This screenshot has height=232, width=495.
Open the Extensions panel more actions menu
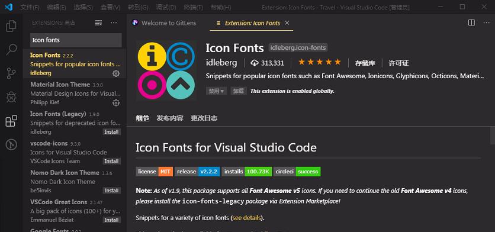113,22
